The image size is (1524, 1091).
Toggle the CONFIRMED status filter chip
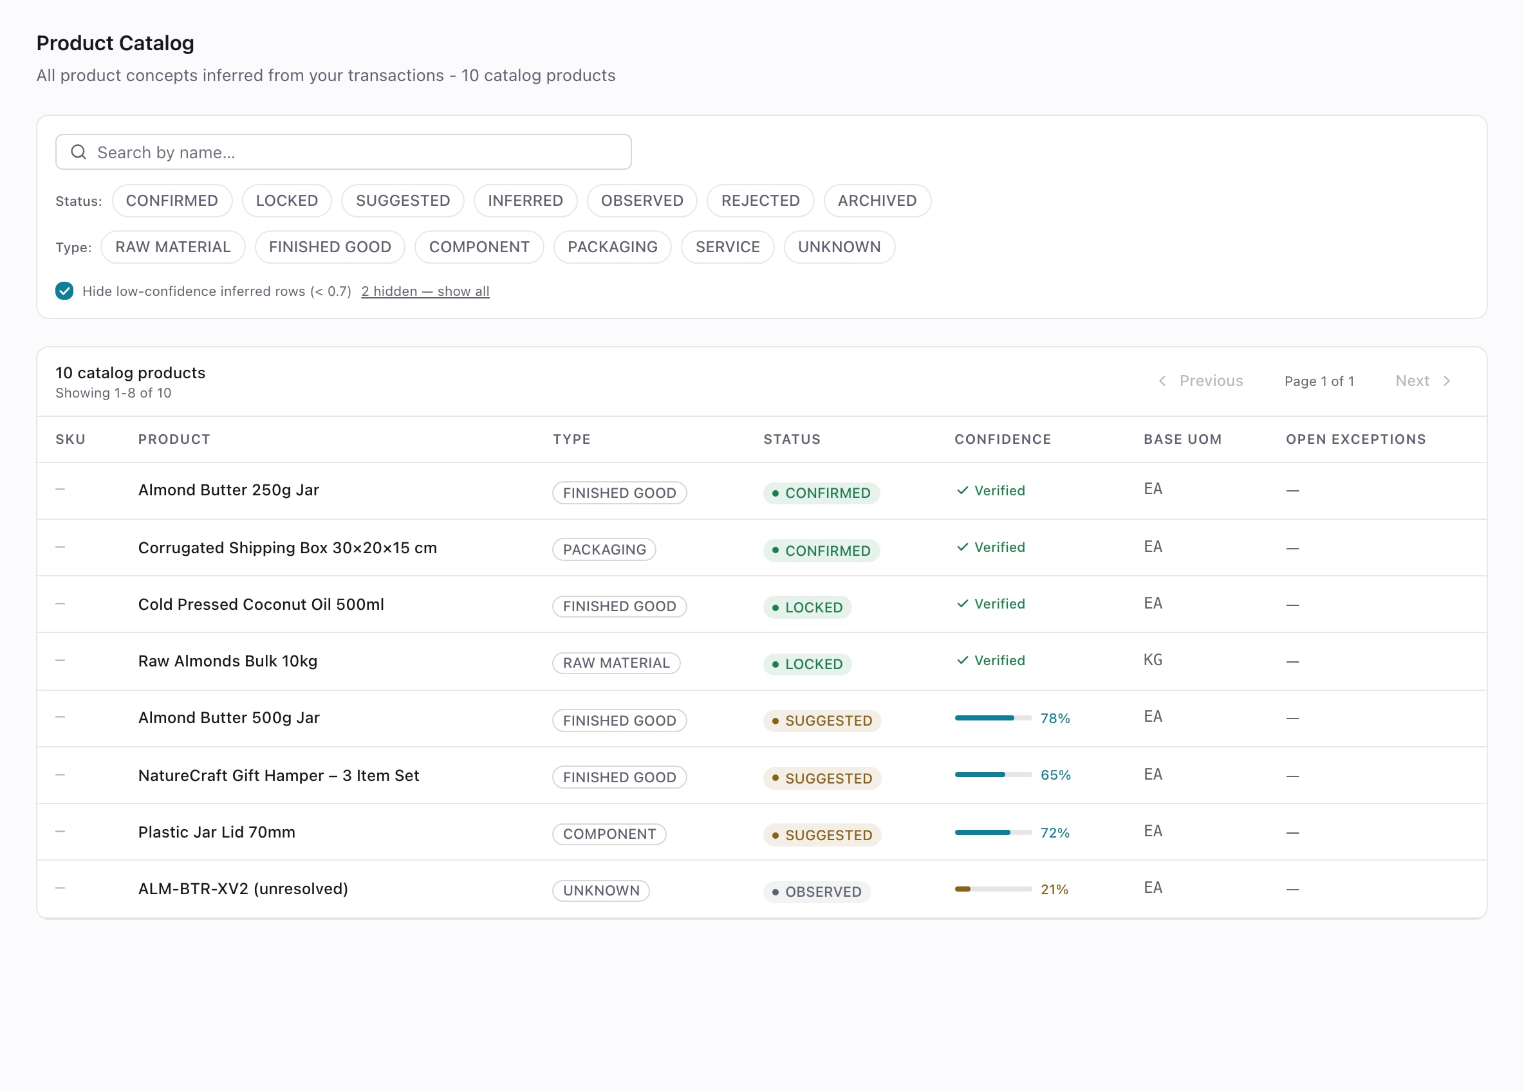point(172,201)
